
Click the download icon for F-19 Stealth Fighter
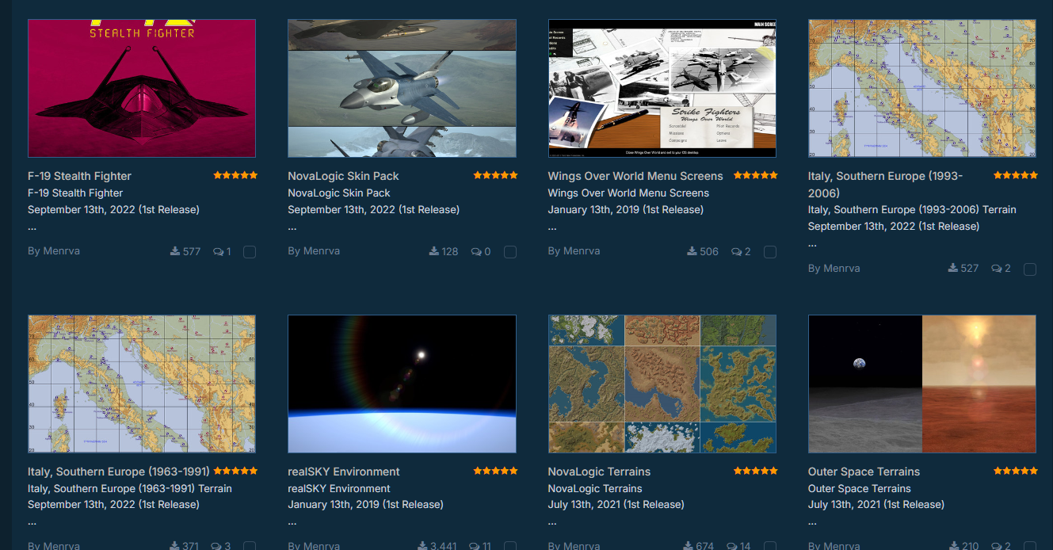(175, 251)
